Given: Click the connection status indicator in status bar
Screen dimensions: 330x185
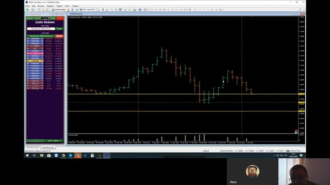Looking at the screenshot, I should 293,151.
